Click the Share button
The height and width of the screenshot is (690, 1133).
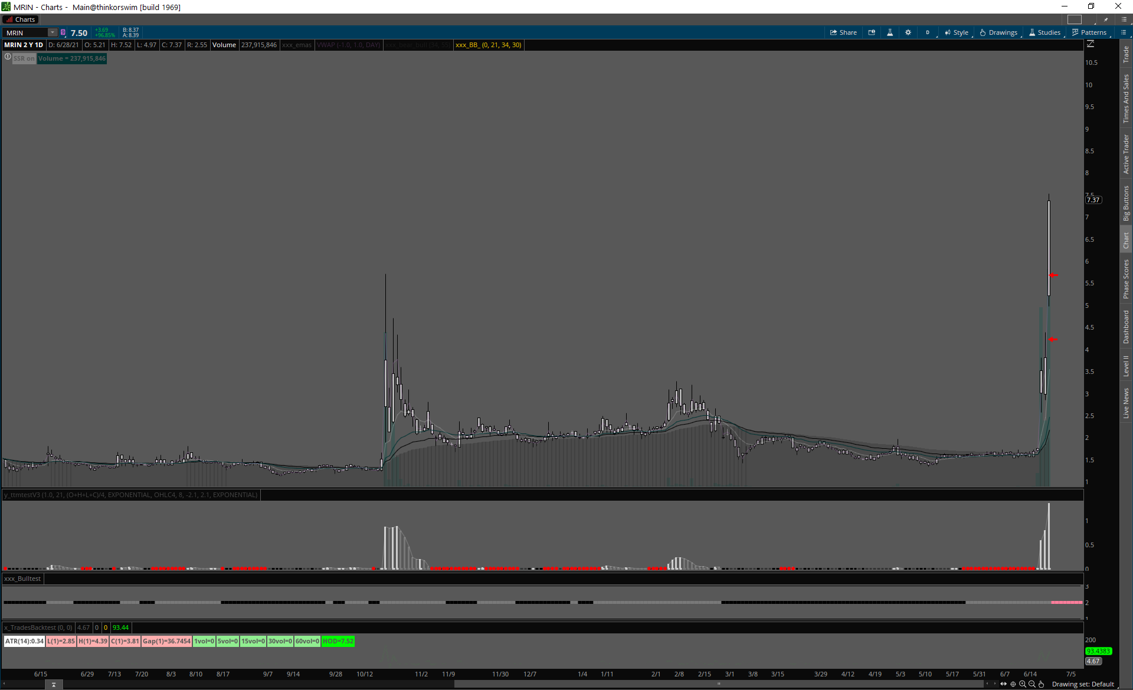[843, 32]
